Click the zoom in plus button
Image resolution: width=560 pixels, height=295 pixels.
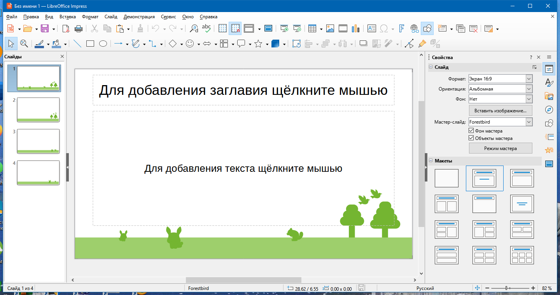pyautogui.click(x=533, y=288)
